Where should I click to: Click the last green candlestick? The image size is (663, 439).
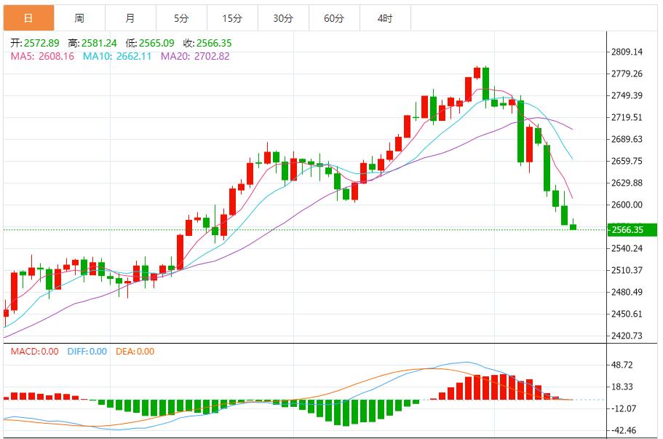click(x=573, y=226)
